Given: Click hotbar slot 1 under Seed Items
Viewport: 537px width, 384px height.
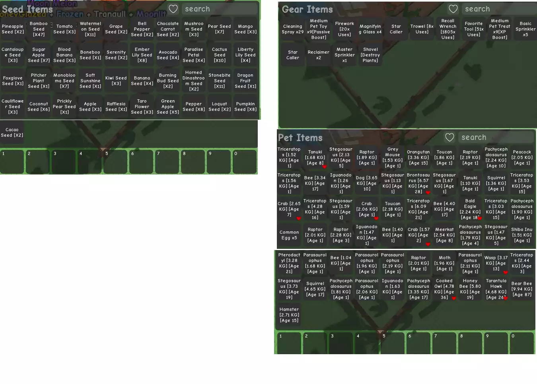Looking at the screenshot, I should [x=12, y=162].
